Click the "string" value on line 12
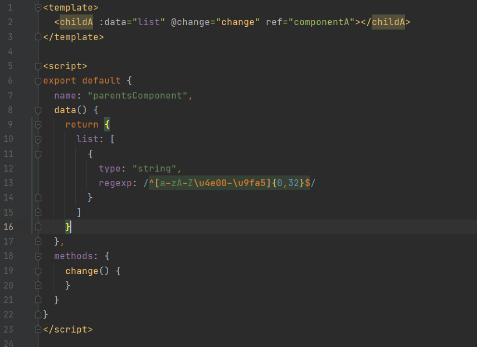This screenshot has width=477, height=347. [x=154, y=168]
